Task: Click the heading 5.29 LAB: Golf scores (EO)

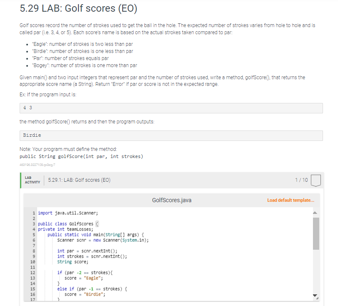Action: coord(78,9)
